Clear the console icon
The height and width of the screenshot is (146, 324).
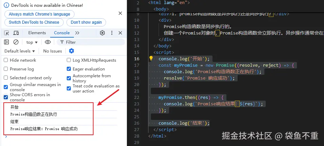click(x=16, y=42)
